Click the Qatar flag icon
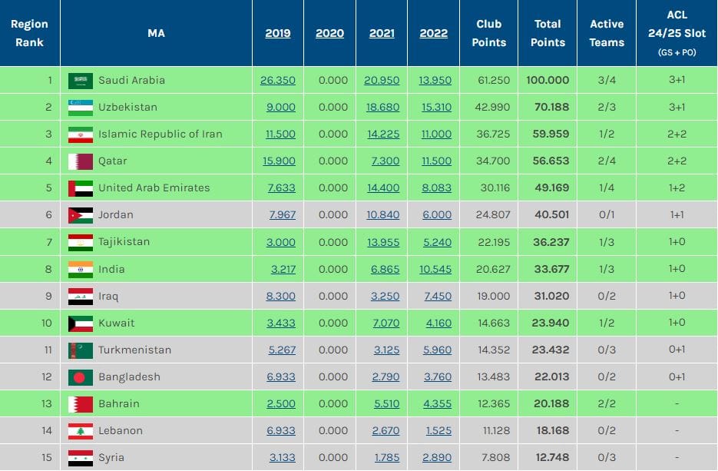Viewport: 718px width, 471px height. point(80,161)
